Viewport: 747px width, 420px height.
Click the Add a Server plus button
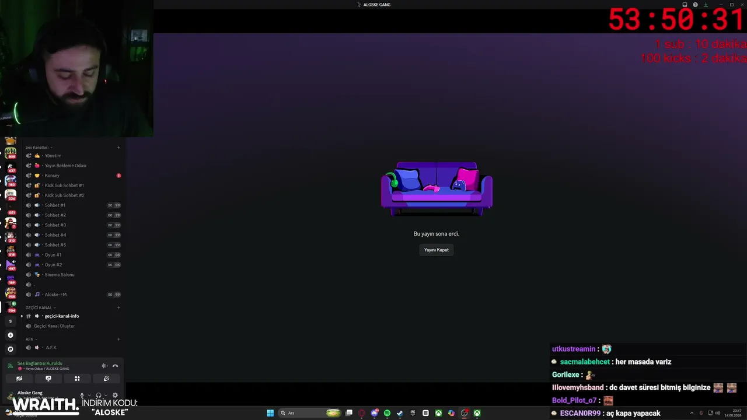10,335
